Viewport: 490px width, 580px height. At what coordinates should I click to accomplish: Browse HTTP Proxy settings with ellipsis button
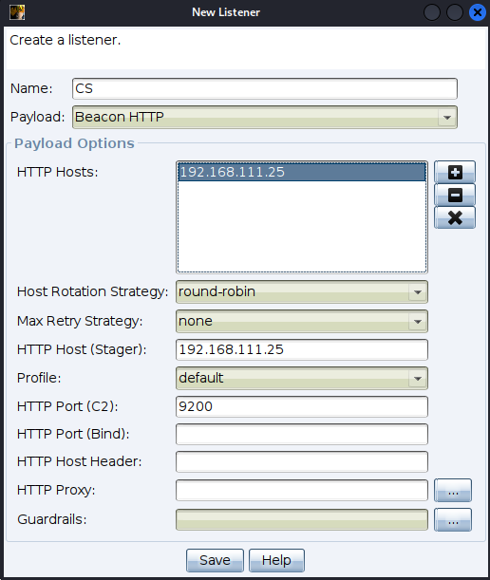tap(453, 491)
